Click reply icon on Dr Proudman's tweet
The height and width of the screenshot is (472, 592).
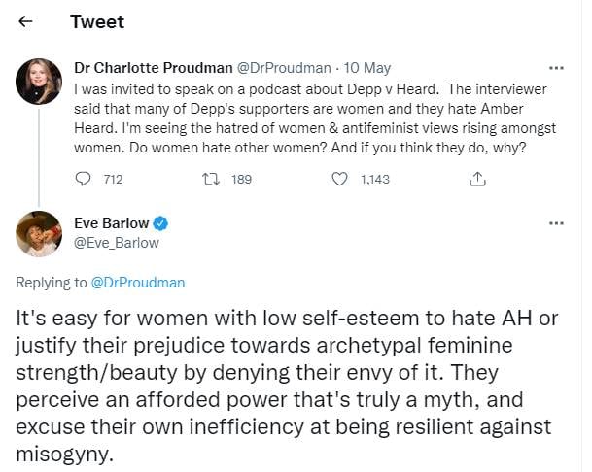click(x=83, y=179)
